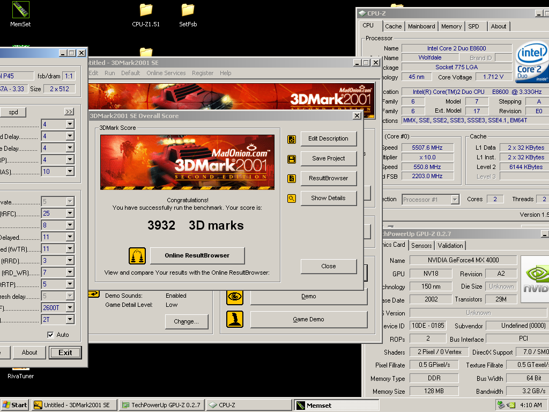Open the 2T command rate dropdown
549x412 pixels.
coord(70,320)
